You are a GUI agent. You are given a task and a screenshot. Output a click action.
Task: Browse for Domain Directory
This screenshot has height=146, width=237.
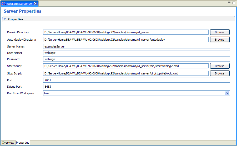[220, 32]
